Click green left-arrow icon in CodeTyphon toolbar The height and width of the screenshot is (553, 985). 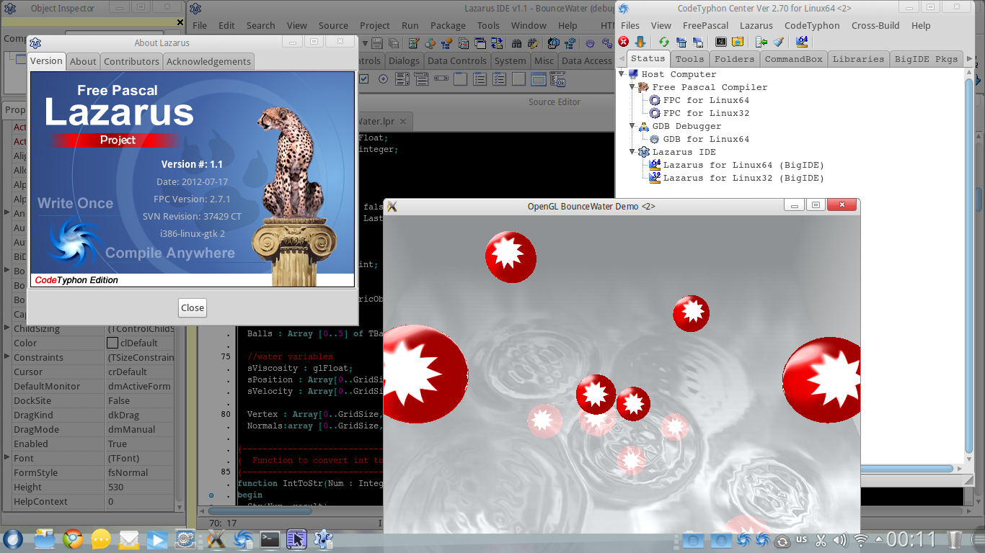click(761, 42)
